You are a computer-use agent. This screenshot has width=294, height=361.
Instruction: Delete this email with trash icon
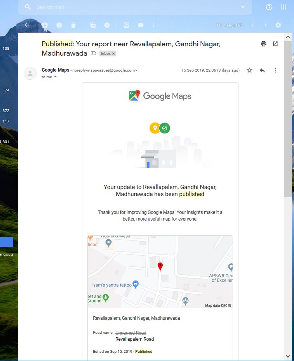point(73,25)
